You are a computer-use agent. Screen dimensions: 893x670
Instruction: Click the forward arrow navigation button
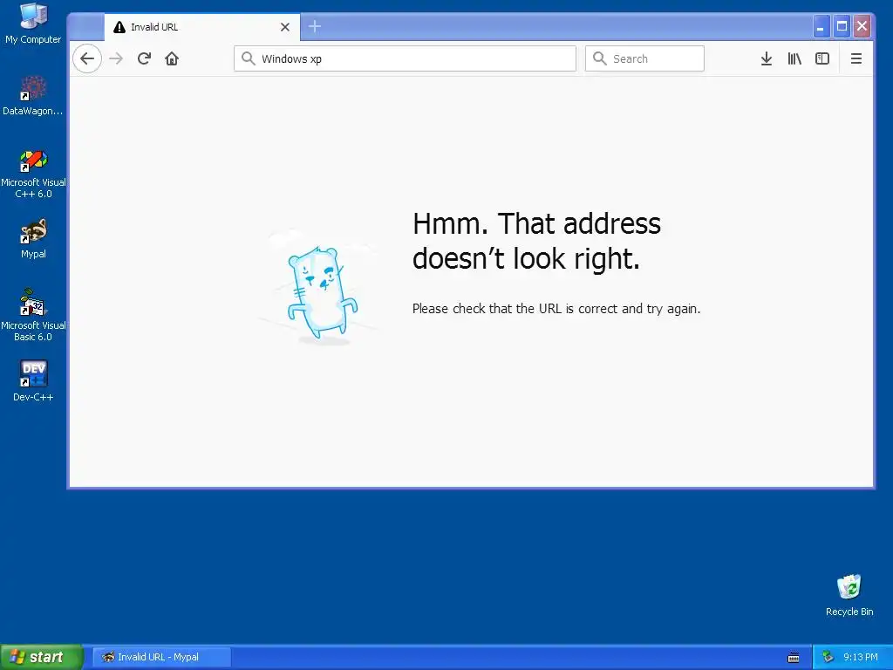click(116, 58)
